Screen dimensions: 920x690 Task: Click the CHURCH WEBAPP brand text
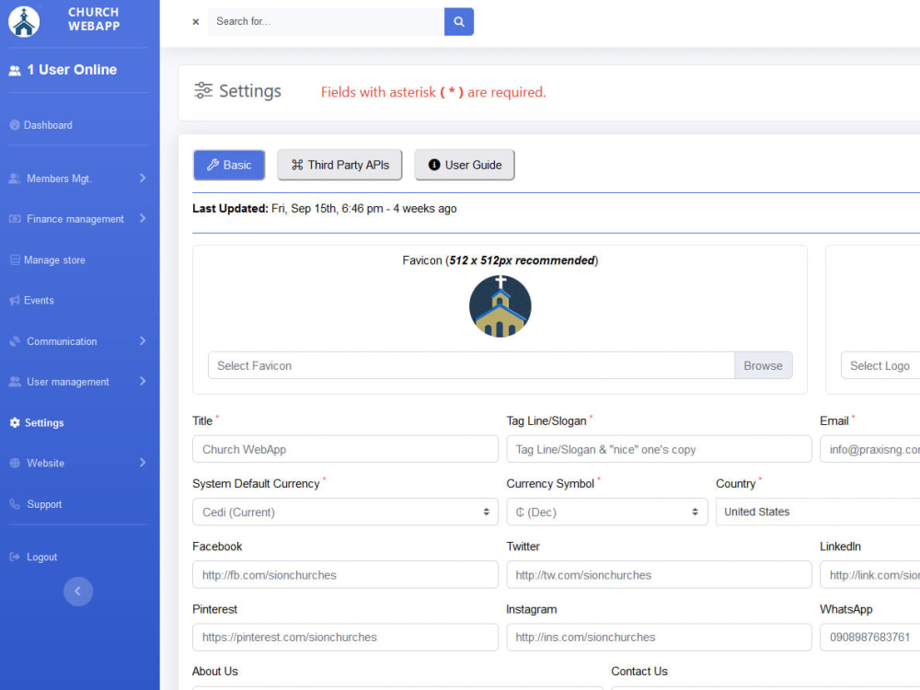(94, 19)
